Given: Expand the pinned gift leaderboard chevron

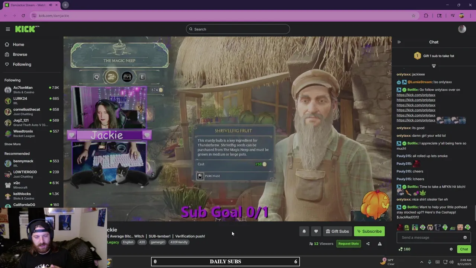Looking at the screenshot, I should (434, 66).
